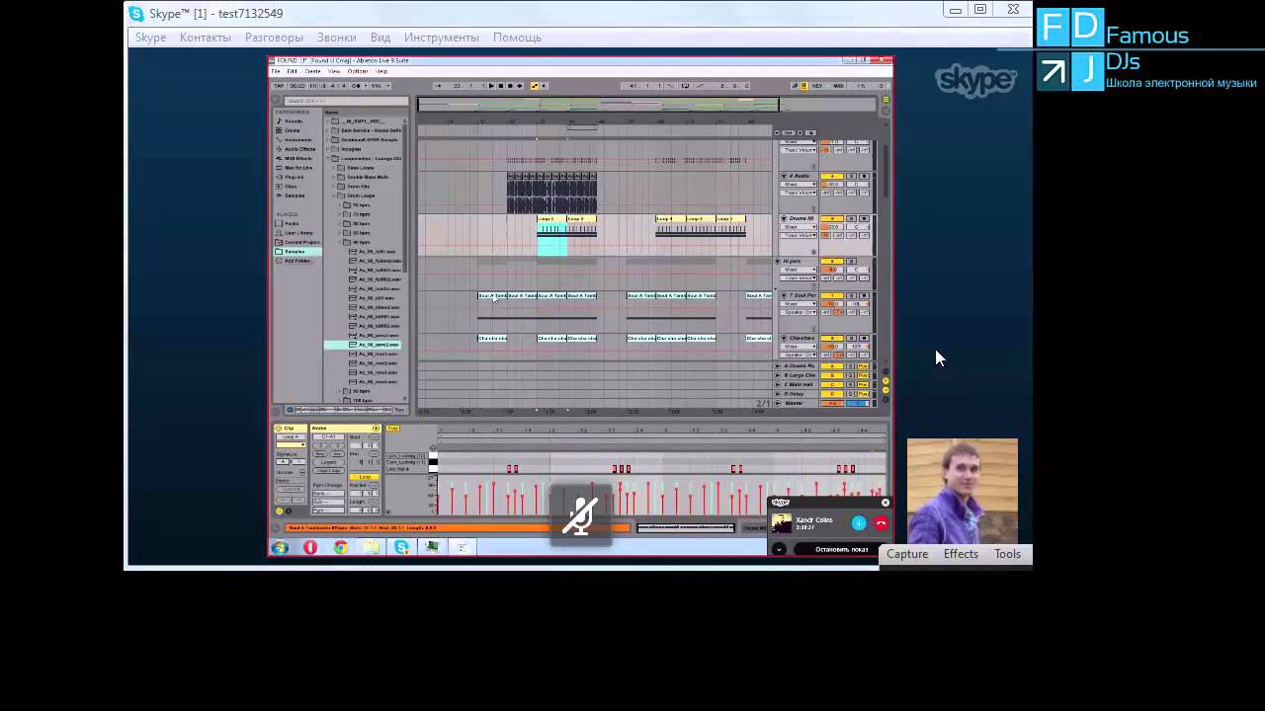Select Clips category in browser
Screen dimensions: 1265x711
click(x=288, y=187)
